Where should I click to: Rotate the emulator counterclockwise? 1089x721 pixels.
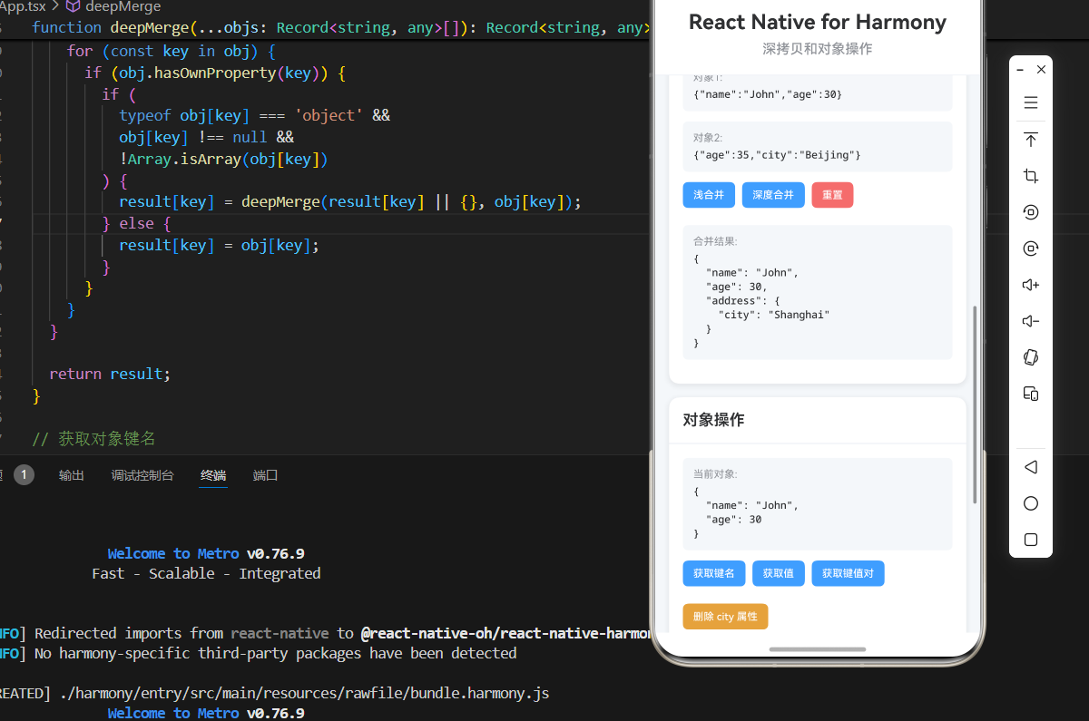pos(1031,212)
